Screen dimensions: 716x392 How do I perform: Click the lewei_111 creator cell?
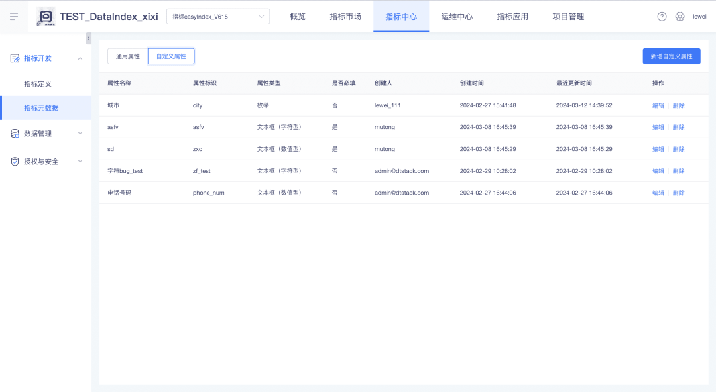[388, 105]
